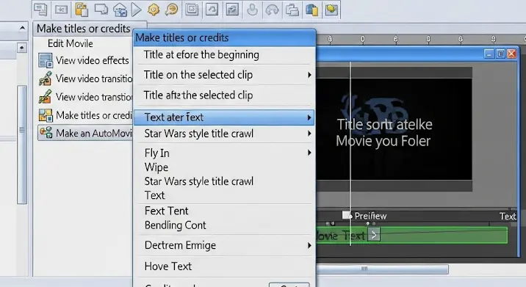
Task: Click the Make titles or credits panel tab
Action: [x=90, y=29]
